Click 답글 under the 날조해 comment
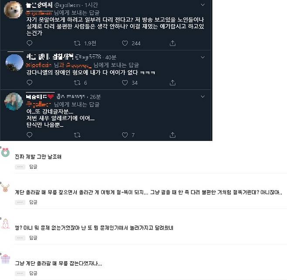Viewport: 287px width, 280px height. coord(33,167)
